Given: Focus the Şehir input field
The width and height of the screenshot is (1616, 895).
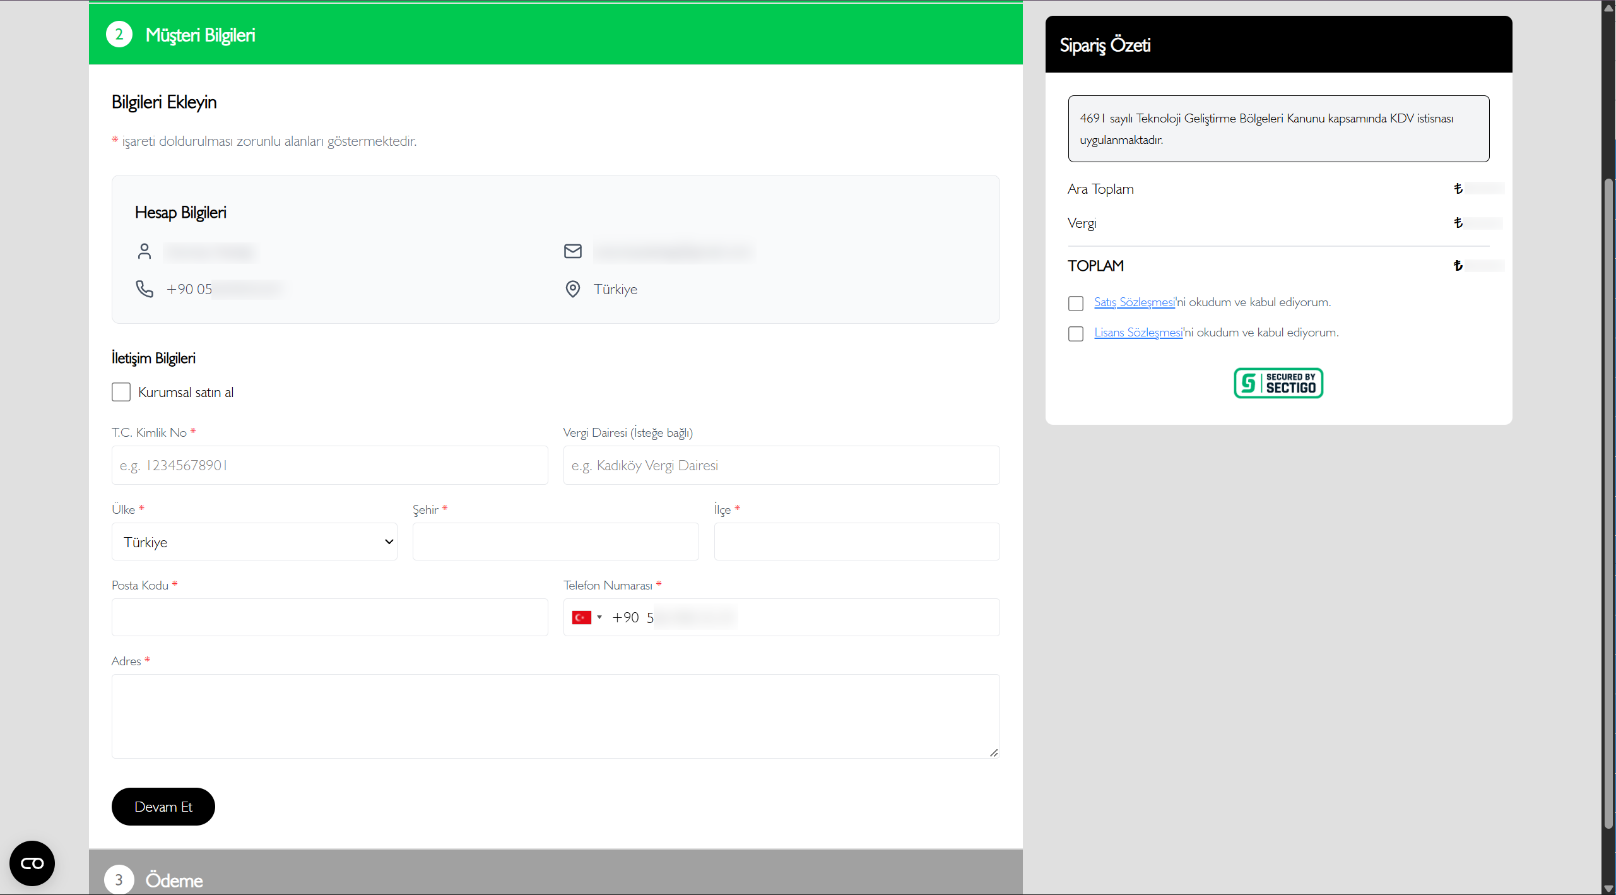Looking at the screenshot, I should pyautogui.click(x=555, y=542).
